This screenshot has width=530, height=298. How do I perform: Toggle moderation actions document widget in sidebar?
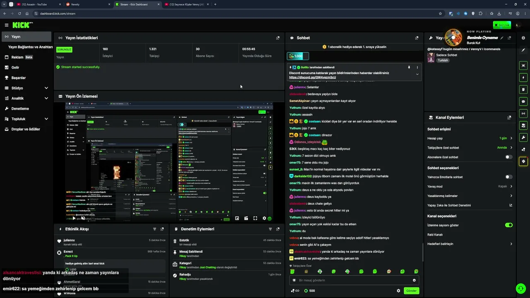coord(523,89)
